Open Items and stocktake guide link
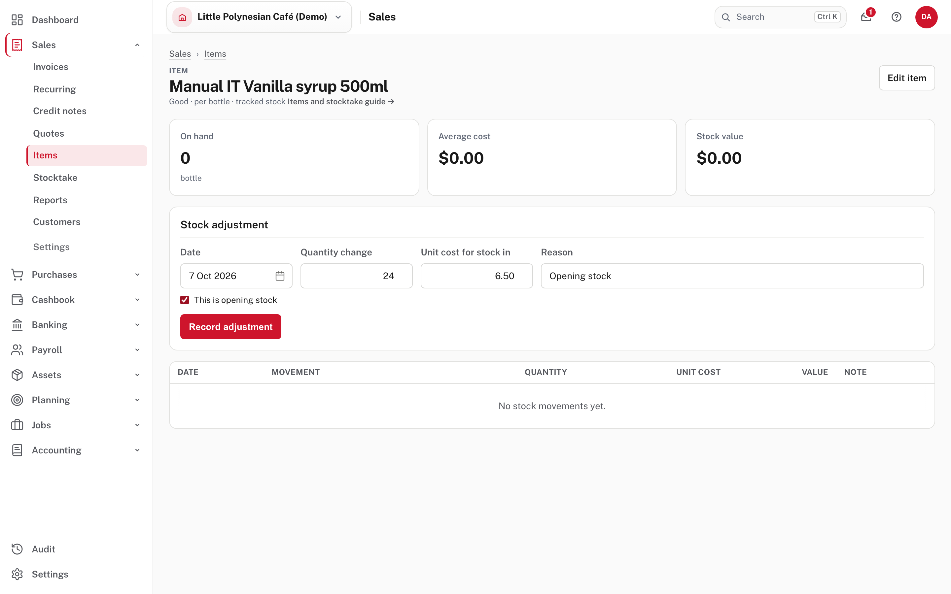The image size is (951, 594). point(341,102)
